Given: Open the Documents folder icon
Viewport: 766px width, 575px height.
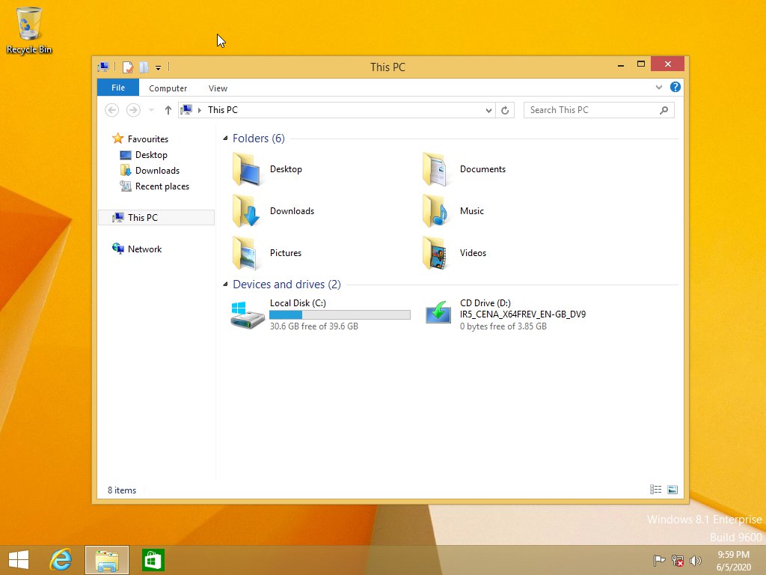Looking at the screenshot, I should (436, 169).
